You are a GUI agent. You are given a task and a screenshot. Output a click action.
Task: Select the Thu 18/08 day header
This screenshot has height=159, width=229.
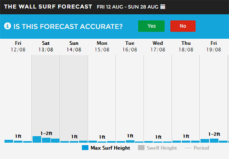pyautogui.click(x=186, y=46)
